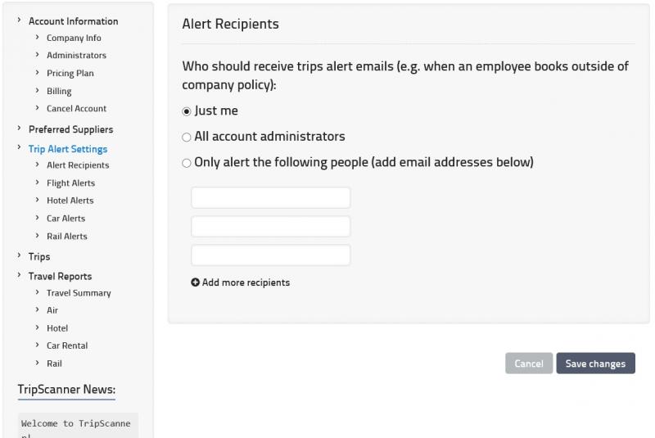Open the Travel Summary report
The width and height of the screenshot is (655, 438).
[79, 293]
